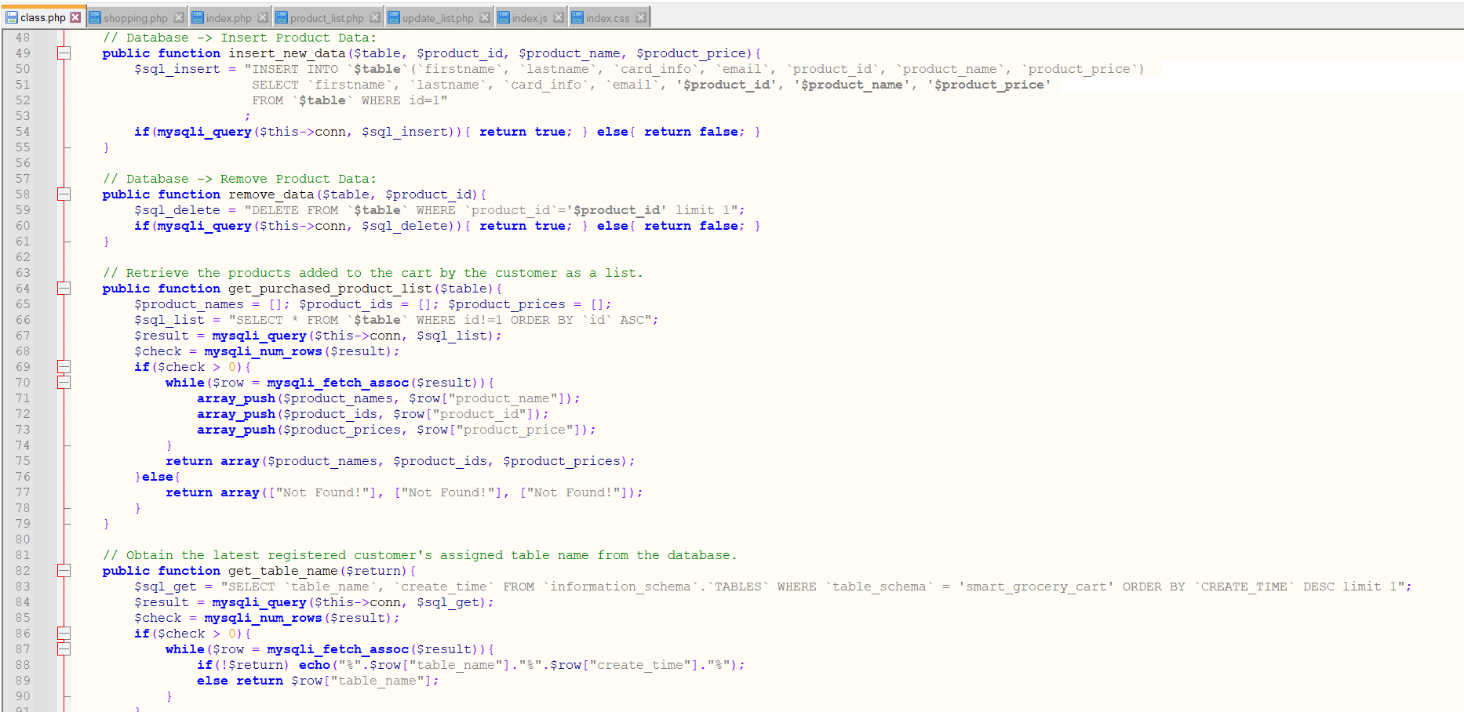Image resolution: width=1464 pixels, height=712 pixels.
Task: Collapse the insert_new_data function fold
Action: point(64,53)
